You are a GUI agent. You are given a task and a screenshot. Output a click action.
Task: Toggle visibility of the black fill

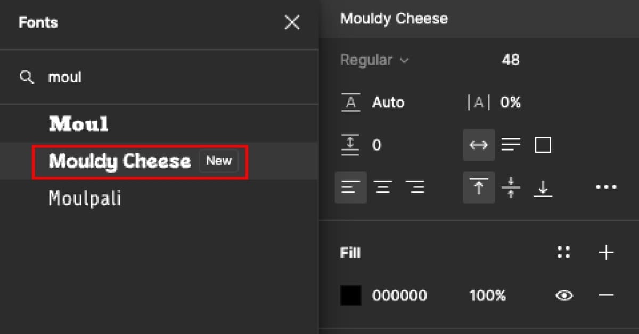click(564, 296)
